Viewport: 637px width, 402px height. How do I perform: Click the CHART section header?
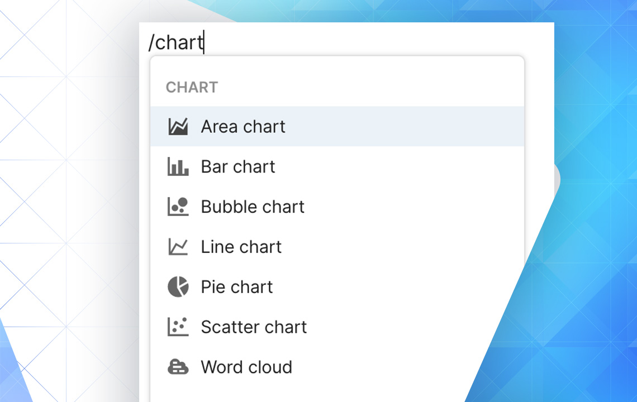(x=192, y=87)
